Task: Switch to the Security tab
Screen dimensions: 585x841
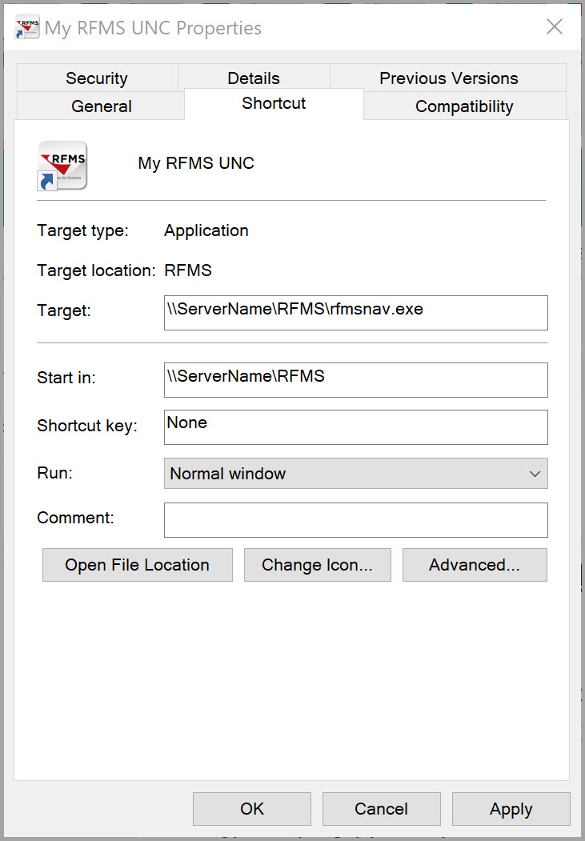Action: pos(97,78)
